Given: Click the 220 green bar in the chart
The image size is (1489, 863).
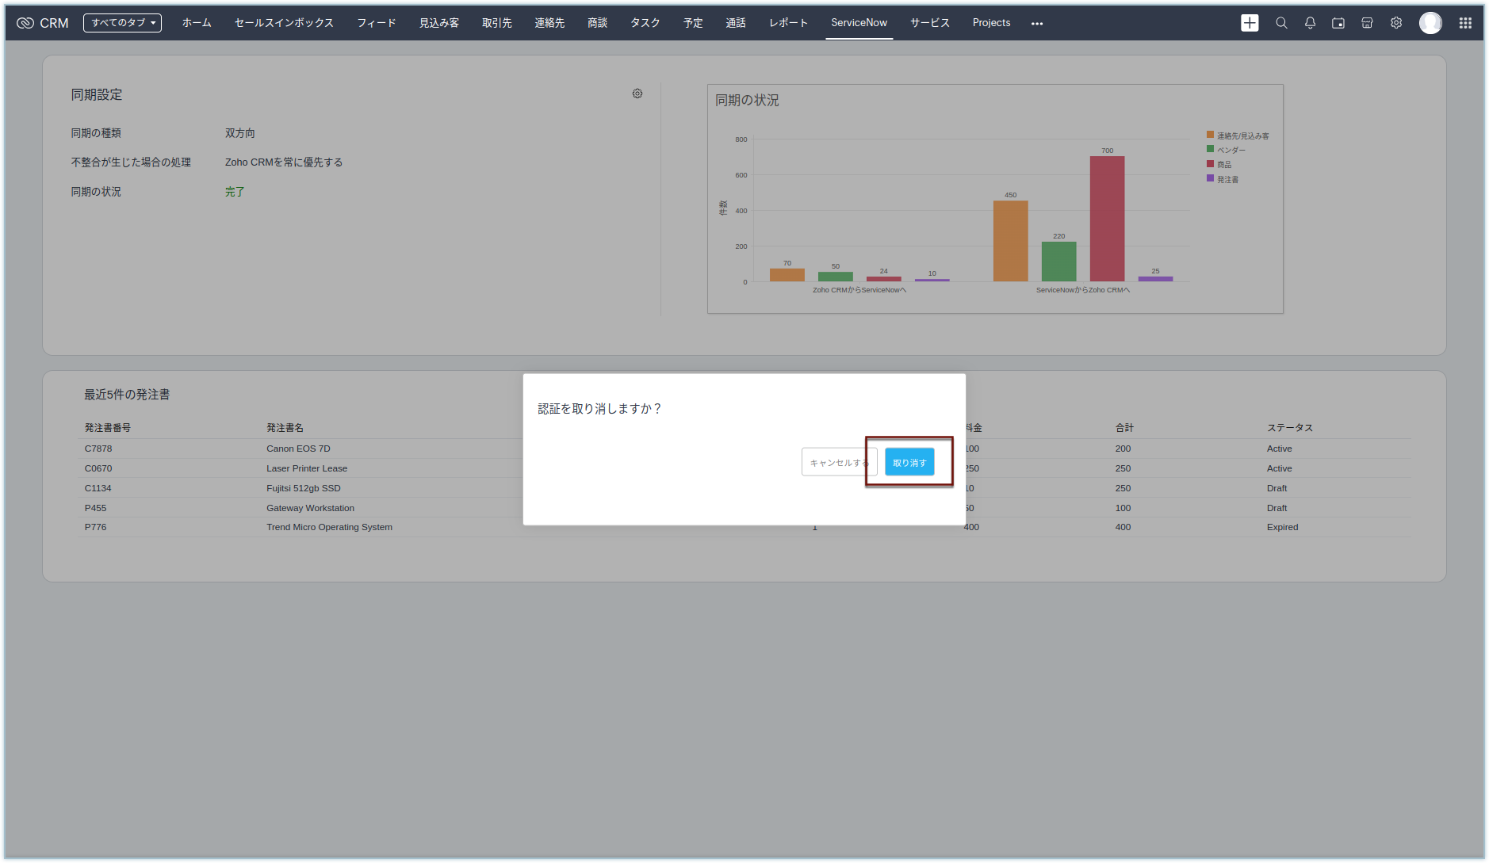Looking at the screenshot, I should point(1058,262).
